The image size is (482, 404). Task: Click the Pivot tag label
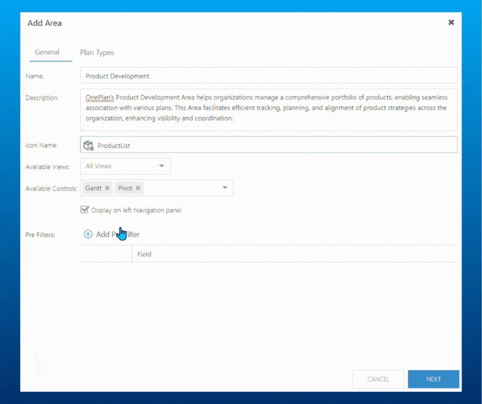[125, 188]
